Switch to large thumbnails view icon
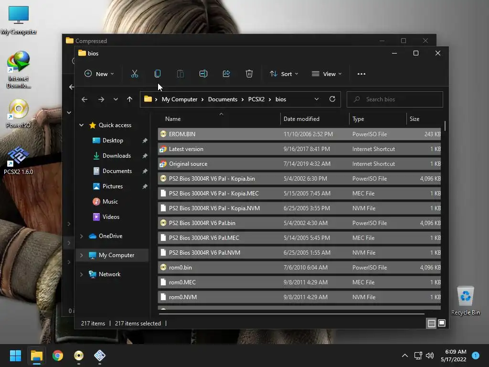489x367 pixels. [442, 324]
